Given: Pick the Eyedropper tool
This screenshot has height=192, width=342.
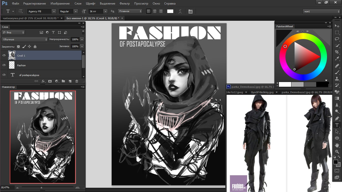Looking at the screenshot, I should 337,59.
